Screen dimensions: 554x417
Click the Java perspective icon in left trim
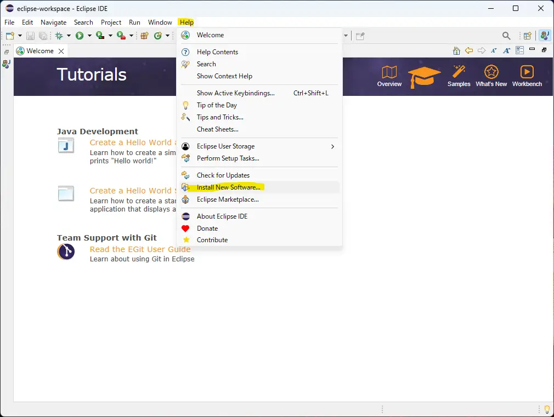7,64
